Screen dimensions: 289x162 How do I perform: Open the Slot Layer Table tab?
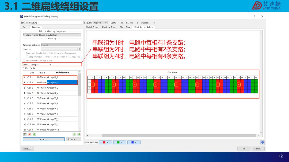tap(143, 27)
